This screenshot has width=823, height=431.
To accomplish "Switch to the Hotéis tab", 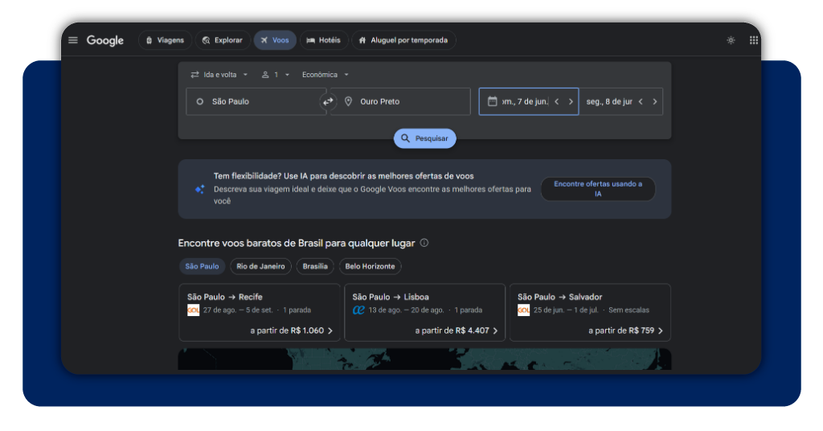I will click(x=324, y=40).
